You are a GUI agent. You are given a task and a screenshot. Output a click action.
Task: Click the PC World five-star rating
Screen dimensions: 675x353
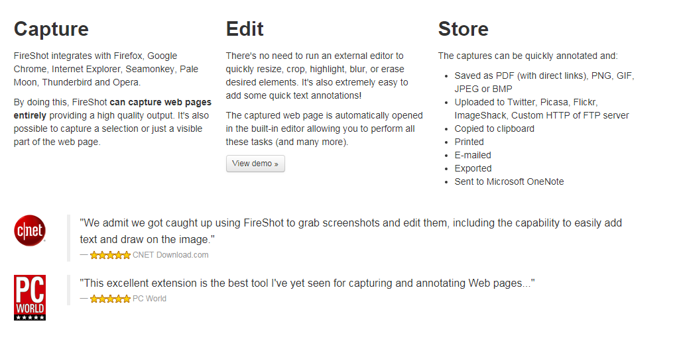pyautogui.click(x=110, y=299)
